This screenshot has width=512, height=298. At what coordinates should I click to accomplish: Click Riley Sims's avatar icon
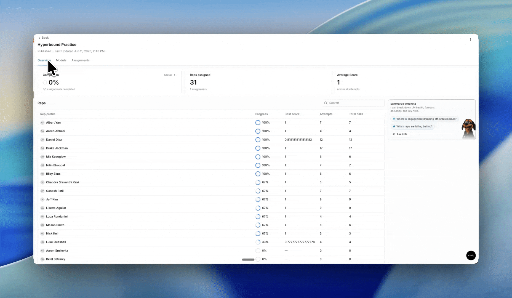42,174
